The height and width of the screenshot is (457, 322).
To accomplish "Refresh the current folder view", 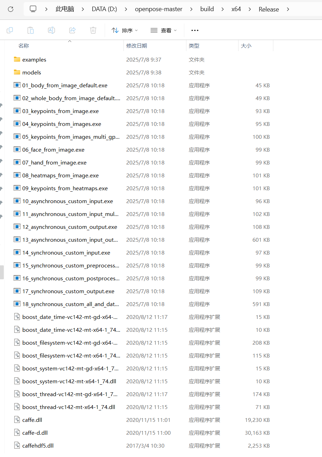I will tap(10, 9).
